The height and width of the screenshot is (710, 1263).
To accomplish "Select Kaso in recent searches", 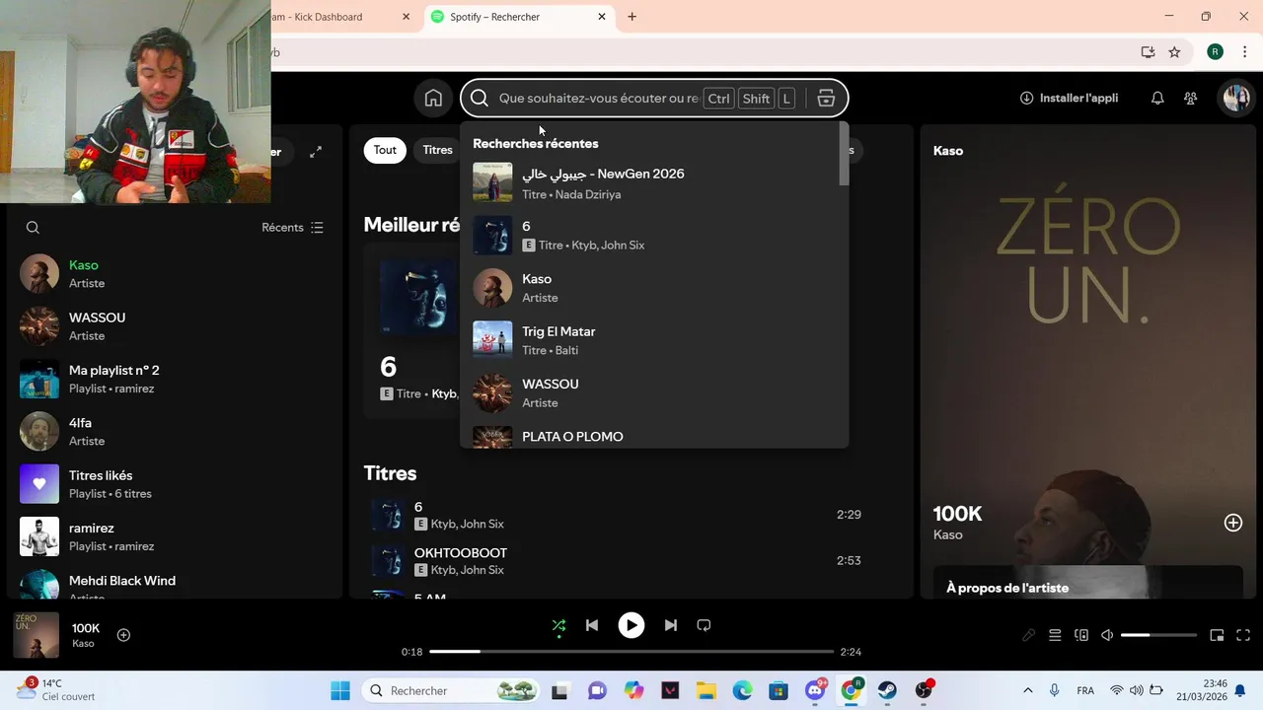I will click(x=652, y=288).
